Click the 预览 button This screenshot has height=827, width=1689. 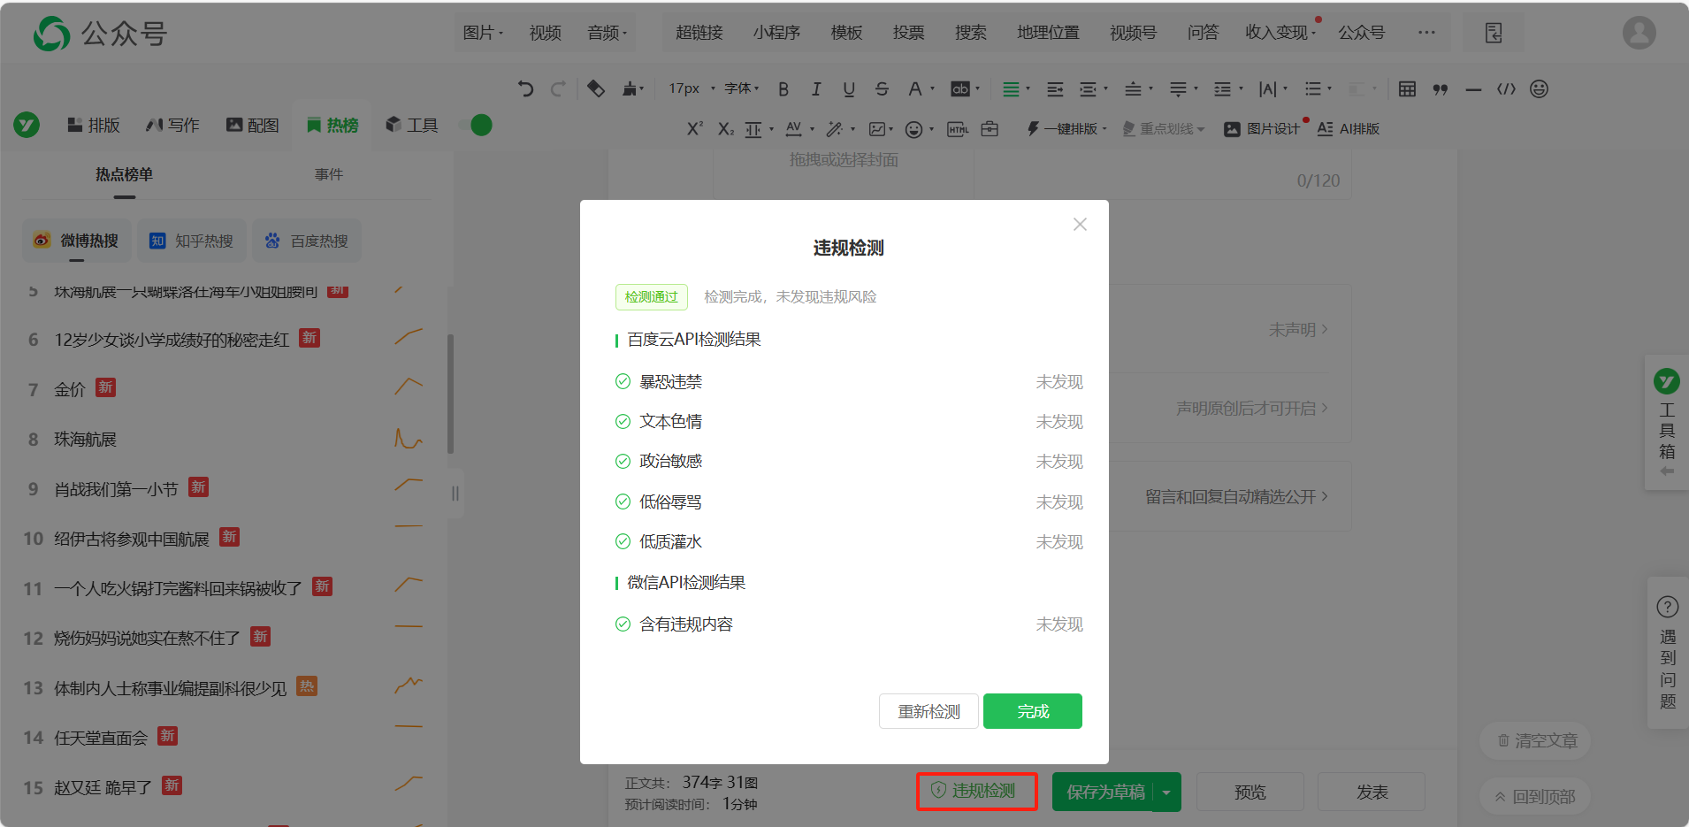pos(1250,792)
